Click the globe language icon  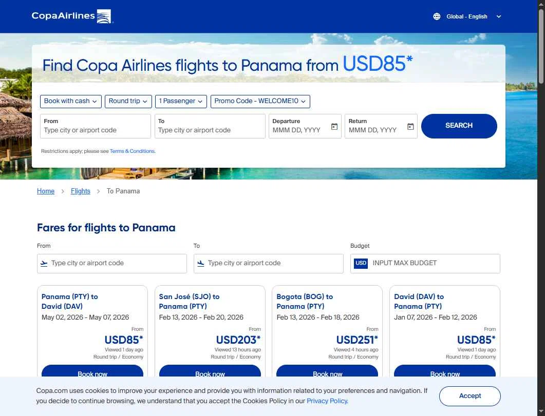pyautogui.click(x=437, y=16)
